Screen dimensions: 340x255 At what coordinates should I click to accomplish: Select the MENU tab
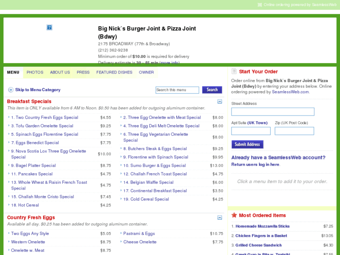pyautogui.click(x=13, y=72)
